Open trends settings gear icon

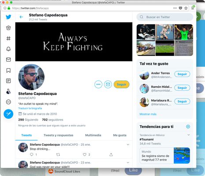point(188,127)
